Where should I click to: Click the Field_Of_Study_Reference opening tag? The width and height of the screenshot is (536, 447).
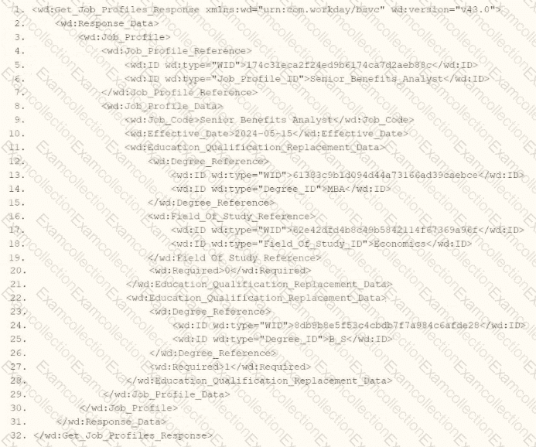coord(231,217)
